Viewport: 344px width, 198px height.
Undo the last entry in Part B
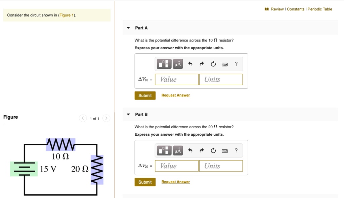click(x=190, y=150)
